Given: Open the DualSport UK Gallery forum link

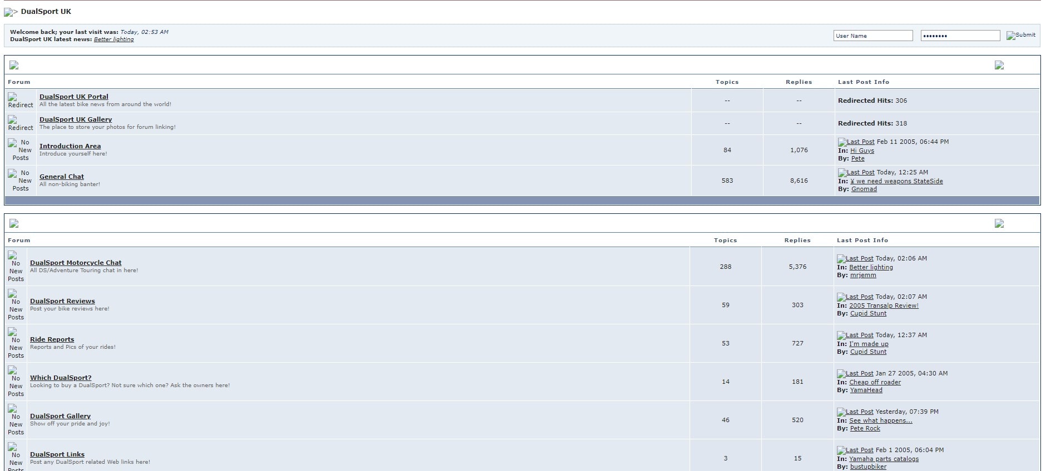Looking at the screenshot, I should (x=76, y=119).
